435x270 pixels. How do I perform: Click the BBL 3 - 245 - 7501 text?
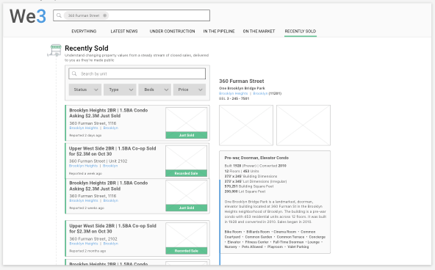coord(234,98)
